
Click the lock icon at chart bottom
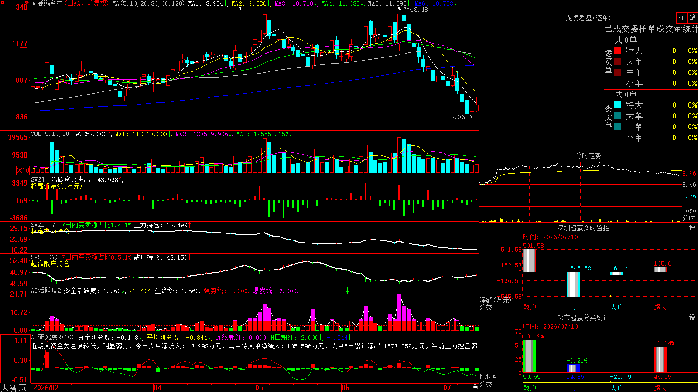[475, 386]
